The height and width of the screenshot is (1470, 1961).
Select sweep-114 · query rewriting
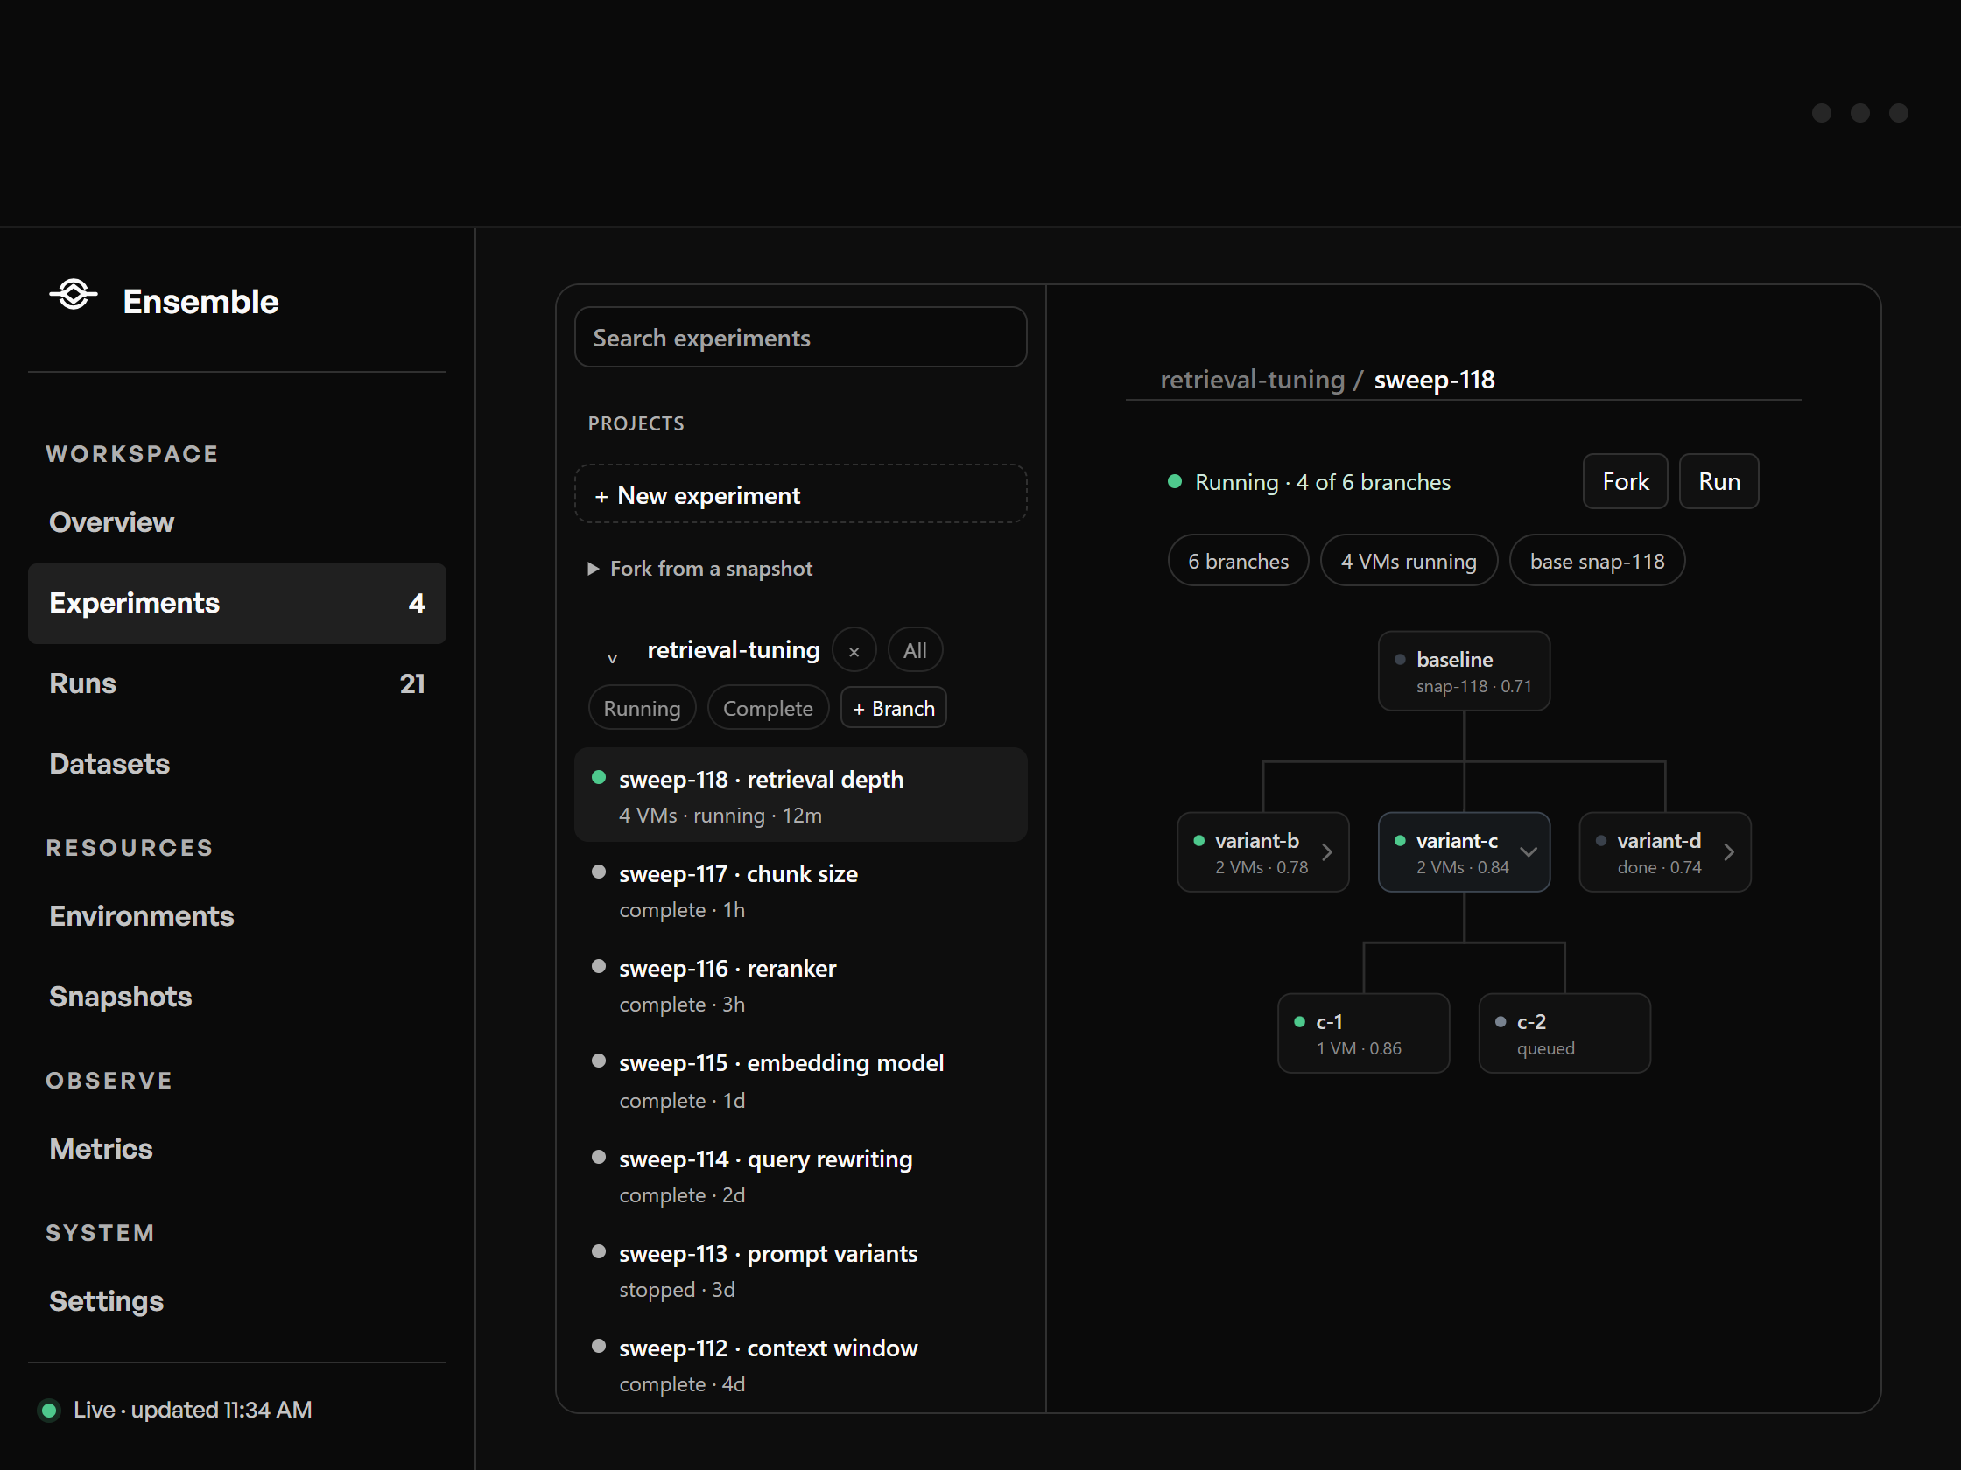tap(800, 1176)
